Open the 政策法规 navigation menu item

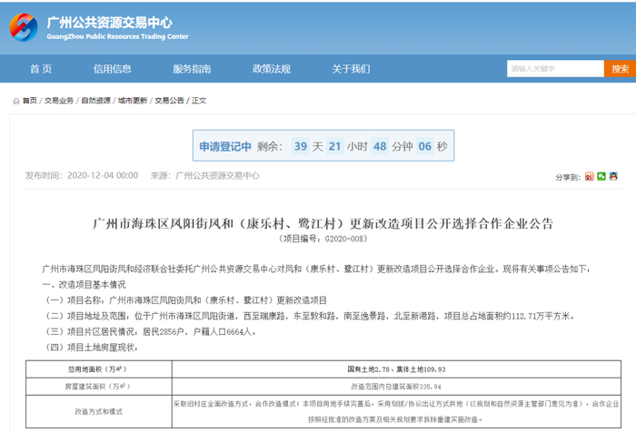[x=272, y=69]
